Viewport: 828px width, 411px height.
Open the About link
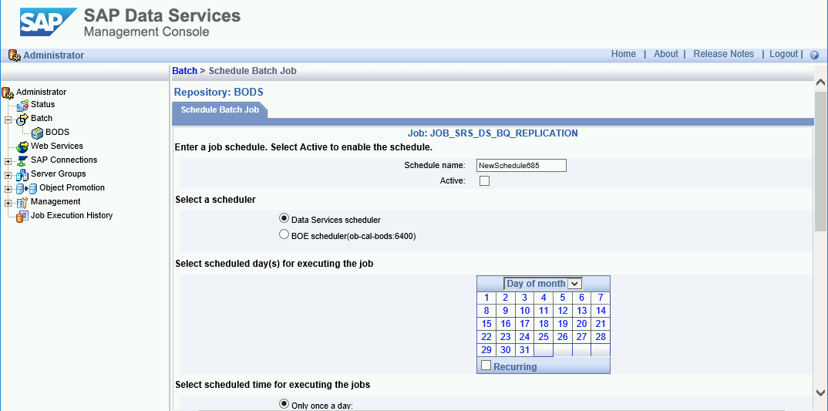(x=666, y=54)
